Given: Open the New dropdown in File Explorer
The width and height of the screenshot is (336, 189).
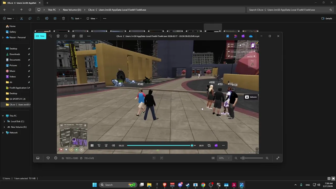Looking at the screenshot, I should (9, 18).
